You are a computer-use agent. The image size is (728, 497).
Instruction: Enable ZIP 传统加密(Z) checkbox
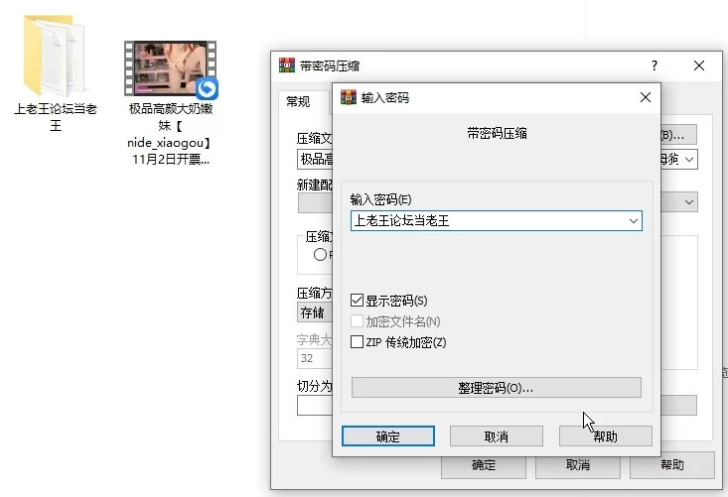tap(357, 342)
